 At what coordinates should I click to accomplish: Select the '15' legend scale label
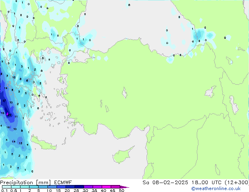point(58,190)
